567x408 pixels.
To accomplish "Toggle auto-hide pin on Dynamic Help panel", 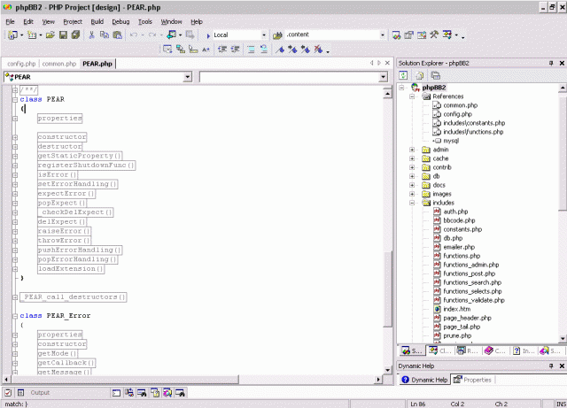I will point(551,366).
